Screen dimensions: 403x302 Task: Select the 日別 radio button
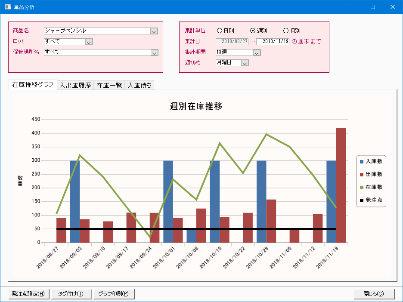tap(220, 31)
